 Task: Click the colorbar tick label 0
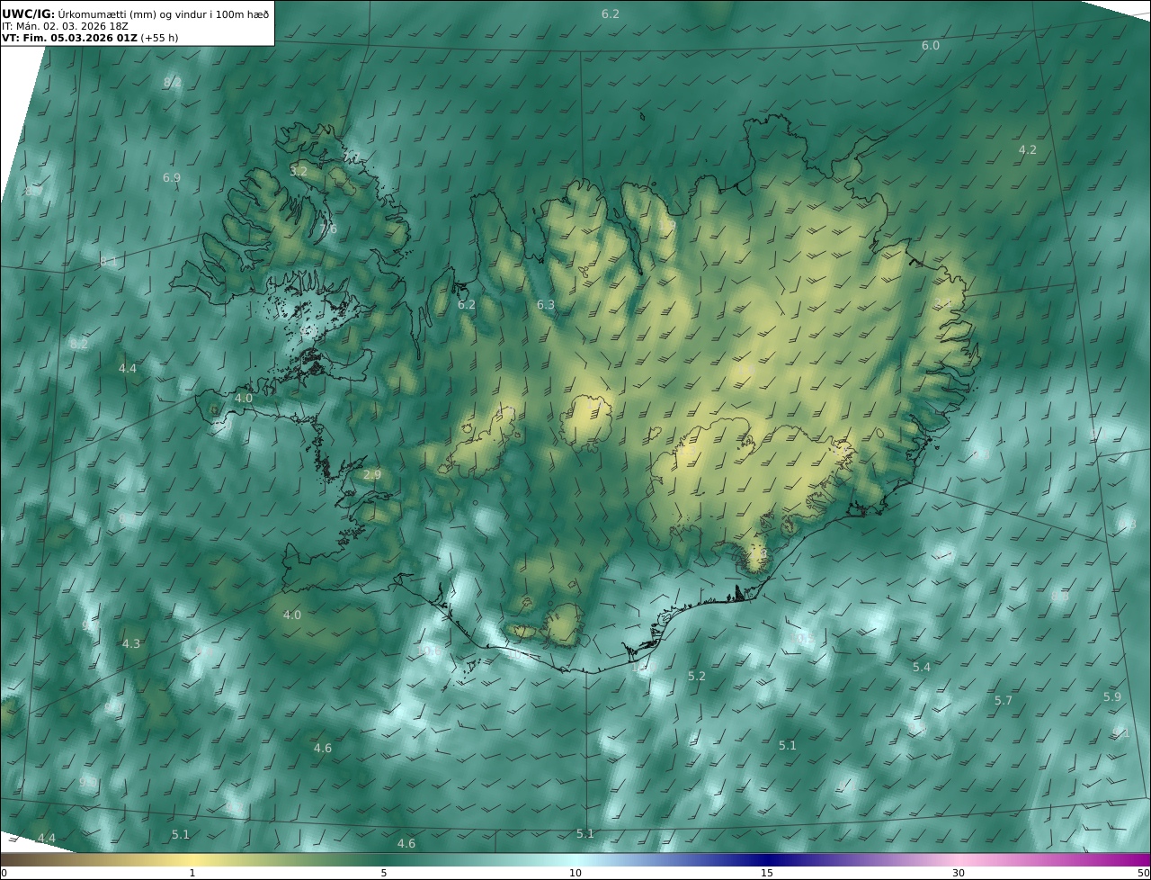[4, 873]
